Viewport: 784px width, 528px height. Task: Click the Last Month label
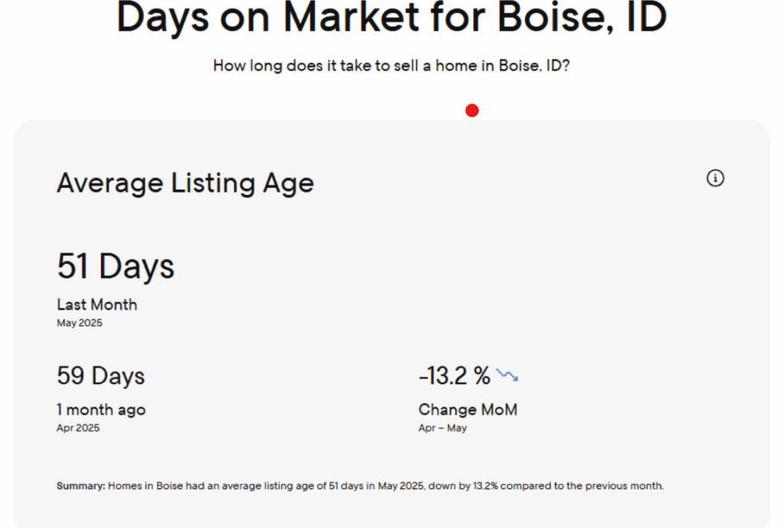97,305
